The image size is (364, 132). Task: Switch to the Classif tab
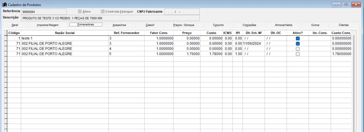(150, 25)
